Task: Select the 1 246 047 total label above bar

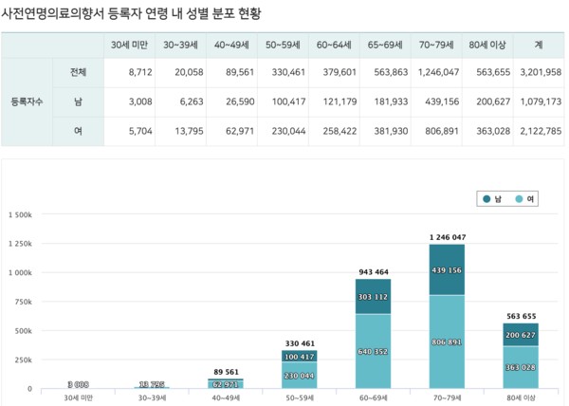Action: point(448,237)
